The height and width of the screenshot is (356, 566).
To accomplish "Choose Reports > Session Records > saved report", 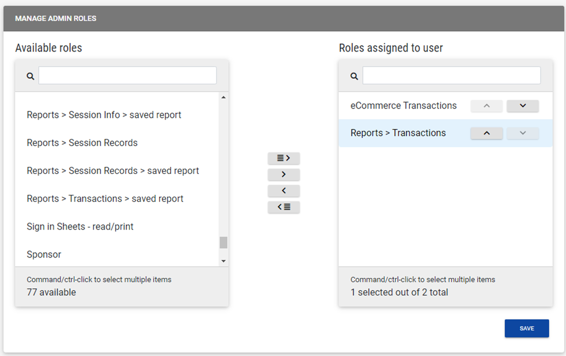I will click(113, 170).
